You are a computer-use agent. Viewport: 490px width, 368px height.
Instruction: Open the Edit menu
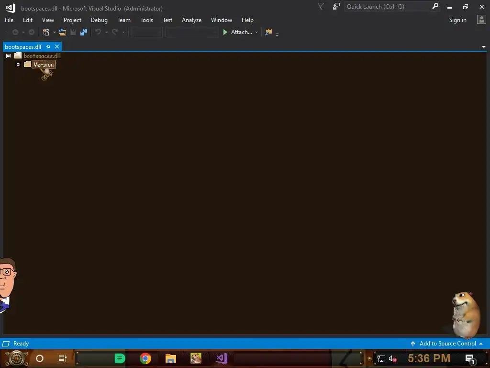(27, 20)
